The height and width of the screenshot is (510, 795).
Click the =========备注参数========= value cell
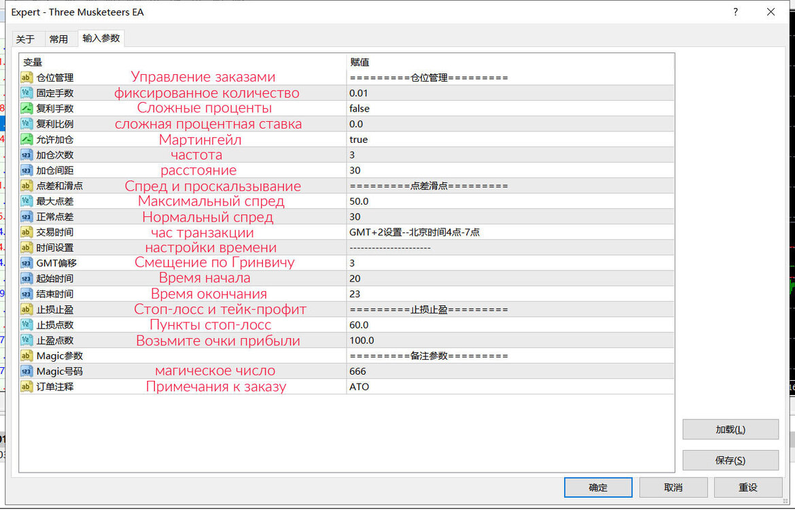tap(510, 356)
